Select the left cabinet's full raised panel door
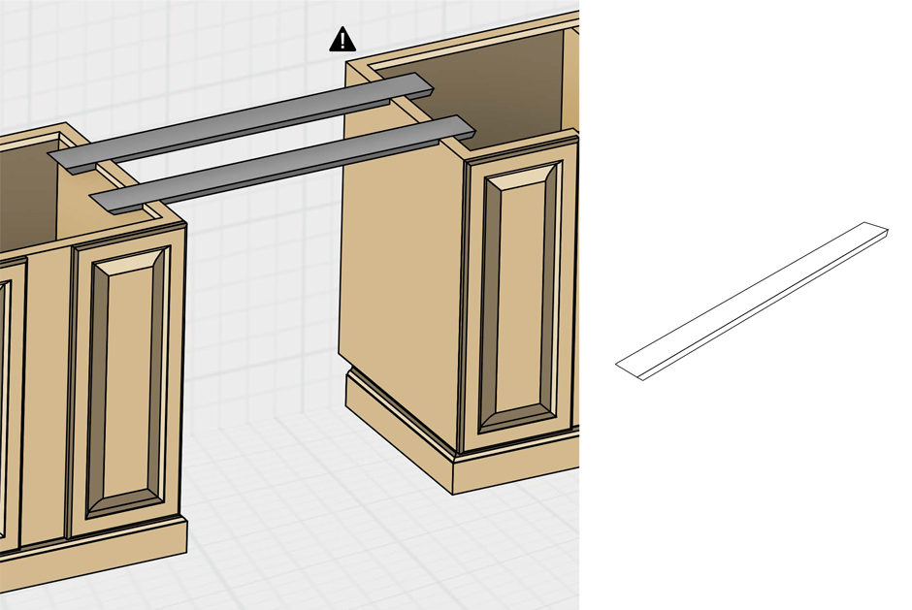 click(126, 378)
